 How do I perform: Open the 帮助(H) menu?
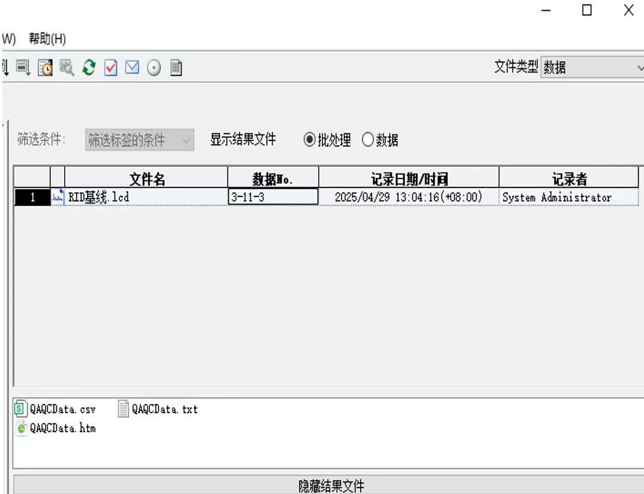click(x=47, y=40)
